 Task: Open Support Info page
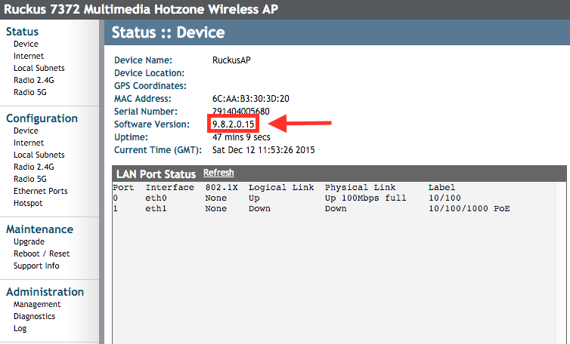[36, 266]
